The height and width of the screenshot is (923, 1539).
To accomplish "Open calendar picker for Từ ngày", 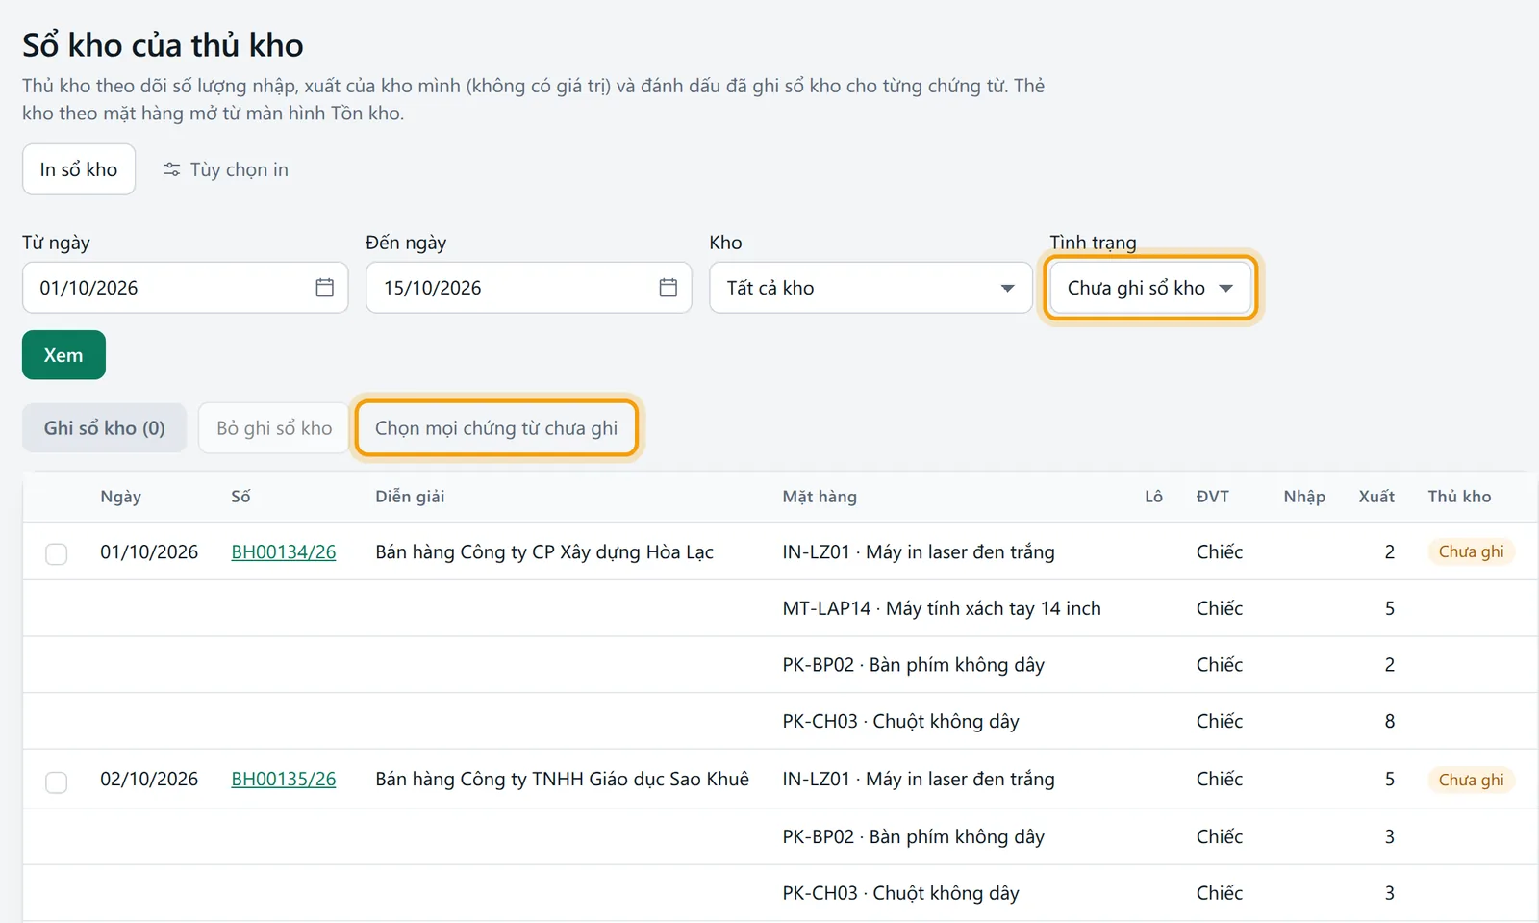I will click(x=324, y=288).
